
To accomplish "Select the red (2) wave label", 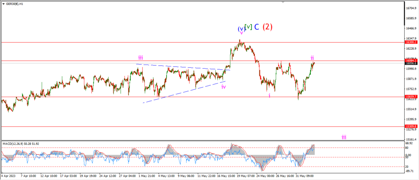I will (267, 27).
